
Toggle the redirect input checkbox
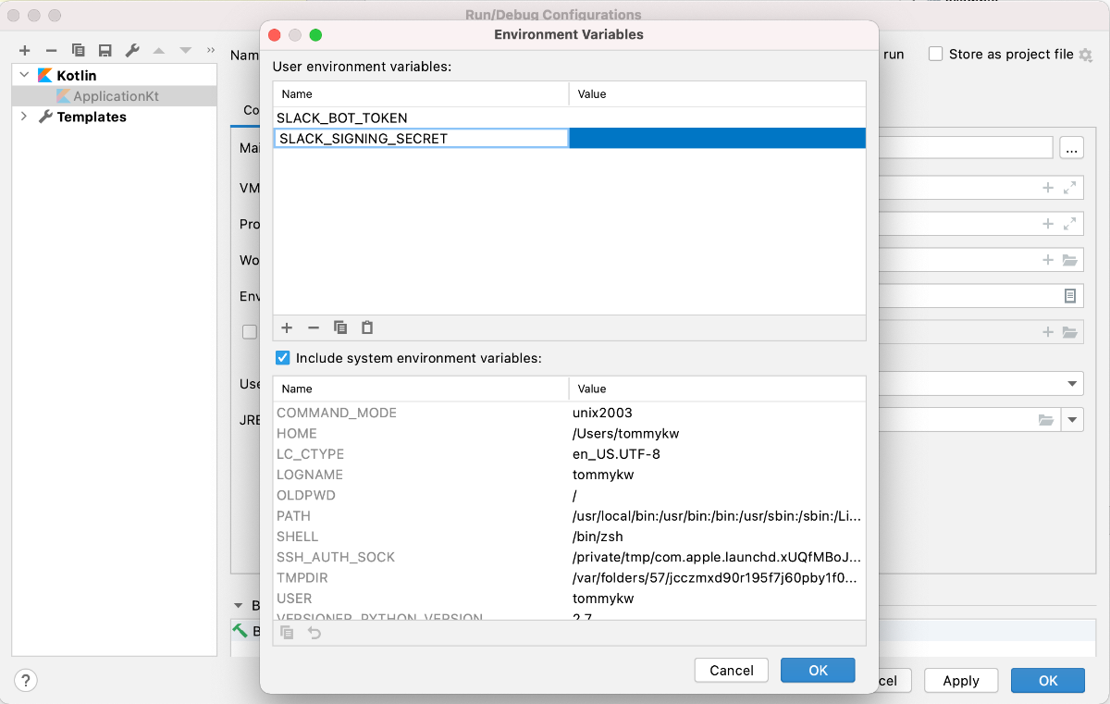click(x=249, y=332)
